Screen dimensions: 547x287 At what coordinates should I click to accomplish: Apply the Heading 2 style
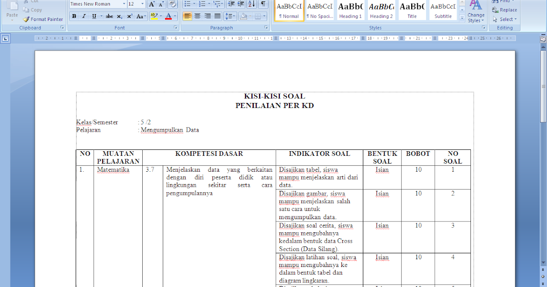tap(381, 10)
